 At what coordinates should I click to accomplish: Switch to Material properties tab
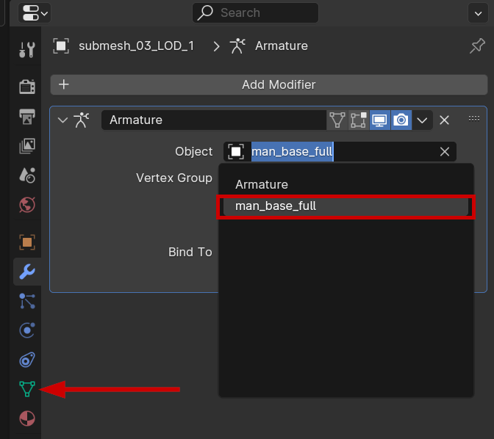(27, 418)
